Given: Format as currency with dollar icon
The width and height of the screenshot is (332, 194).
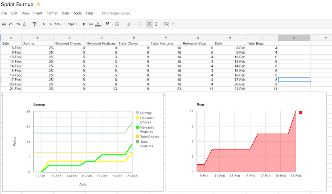Looking at the screenshot, I should click(44, 24).
